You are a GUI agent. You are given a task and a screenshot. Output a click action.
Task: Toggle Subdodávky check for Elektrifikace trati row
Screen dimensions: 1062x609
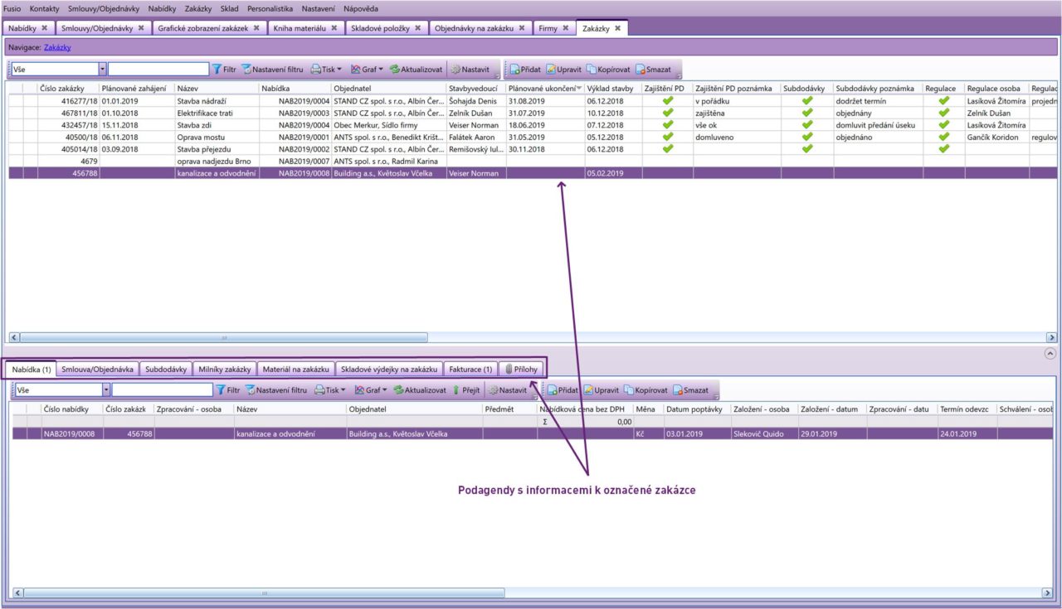point(807,113)
